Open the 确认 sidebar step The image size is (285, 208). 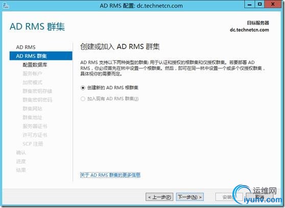21,152
